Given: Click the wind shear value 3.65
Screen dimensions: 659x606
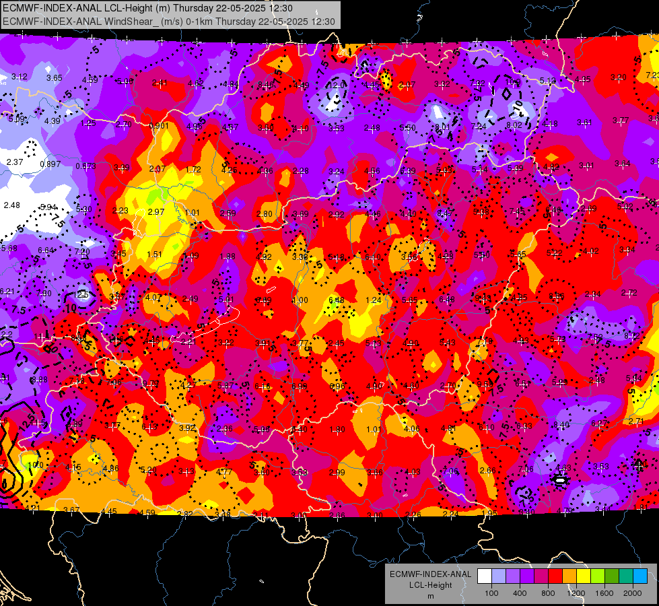Looking at the screenshot, I should click(x=55, y=78).
